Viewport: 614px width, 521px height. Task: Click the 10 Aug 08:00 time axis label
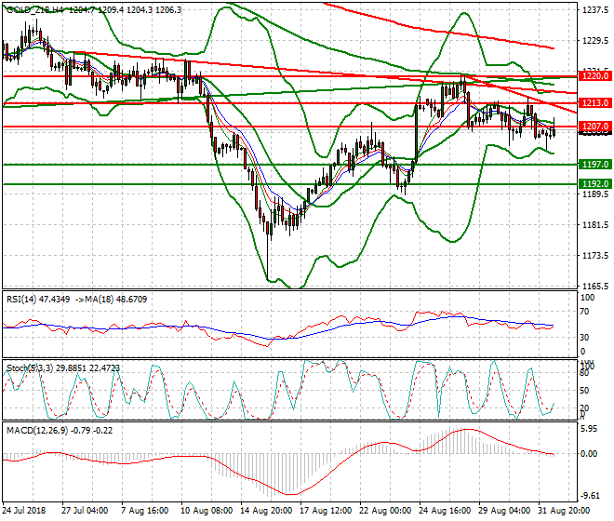coord(205,510)
